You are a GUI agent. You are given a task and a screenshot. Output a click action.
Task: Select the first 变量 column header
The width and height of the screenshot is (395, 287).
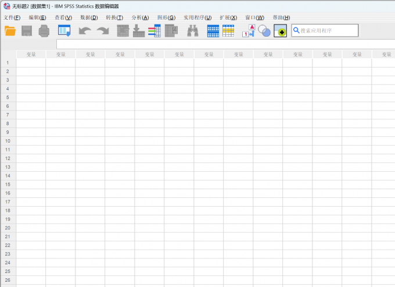click(x=31, y=54)
